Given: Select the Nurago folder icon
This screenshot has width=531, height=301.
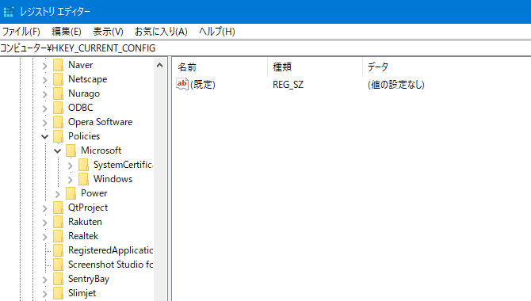Looking at the screenshot, I should [x=58, y=93].
